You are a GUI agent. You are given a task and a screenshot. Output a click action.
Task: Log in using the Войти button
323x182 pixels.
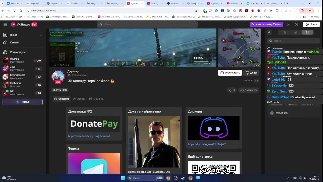[x=311, y=24]
